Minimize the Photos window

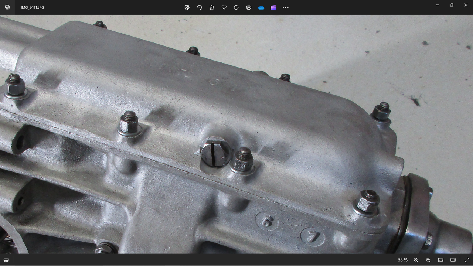[438, 5]
